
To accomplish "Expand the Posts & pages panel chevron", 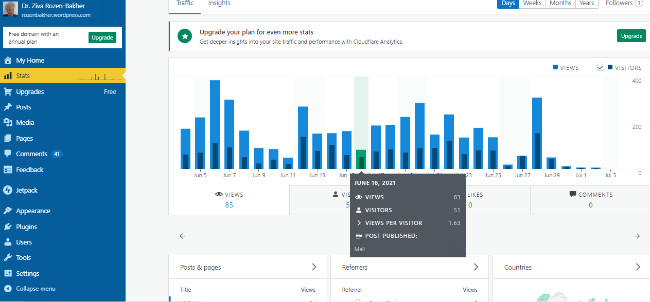I will coord(314,267).
